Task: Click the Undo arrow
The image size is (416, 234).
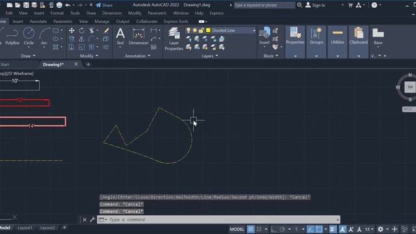Action: coord(68,5)
